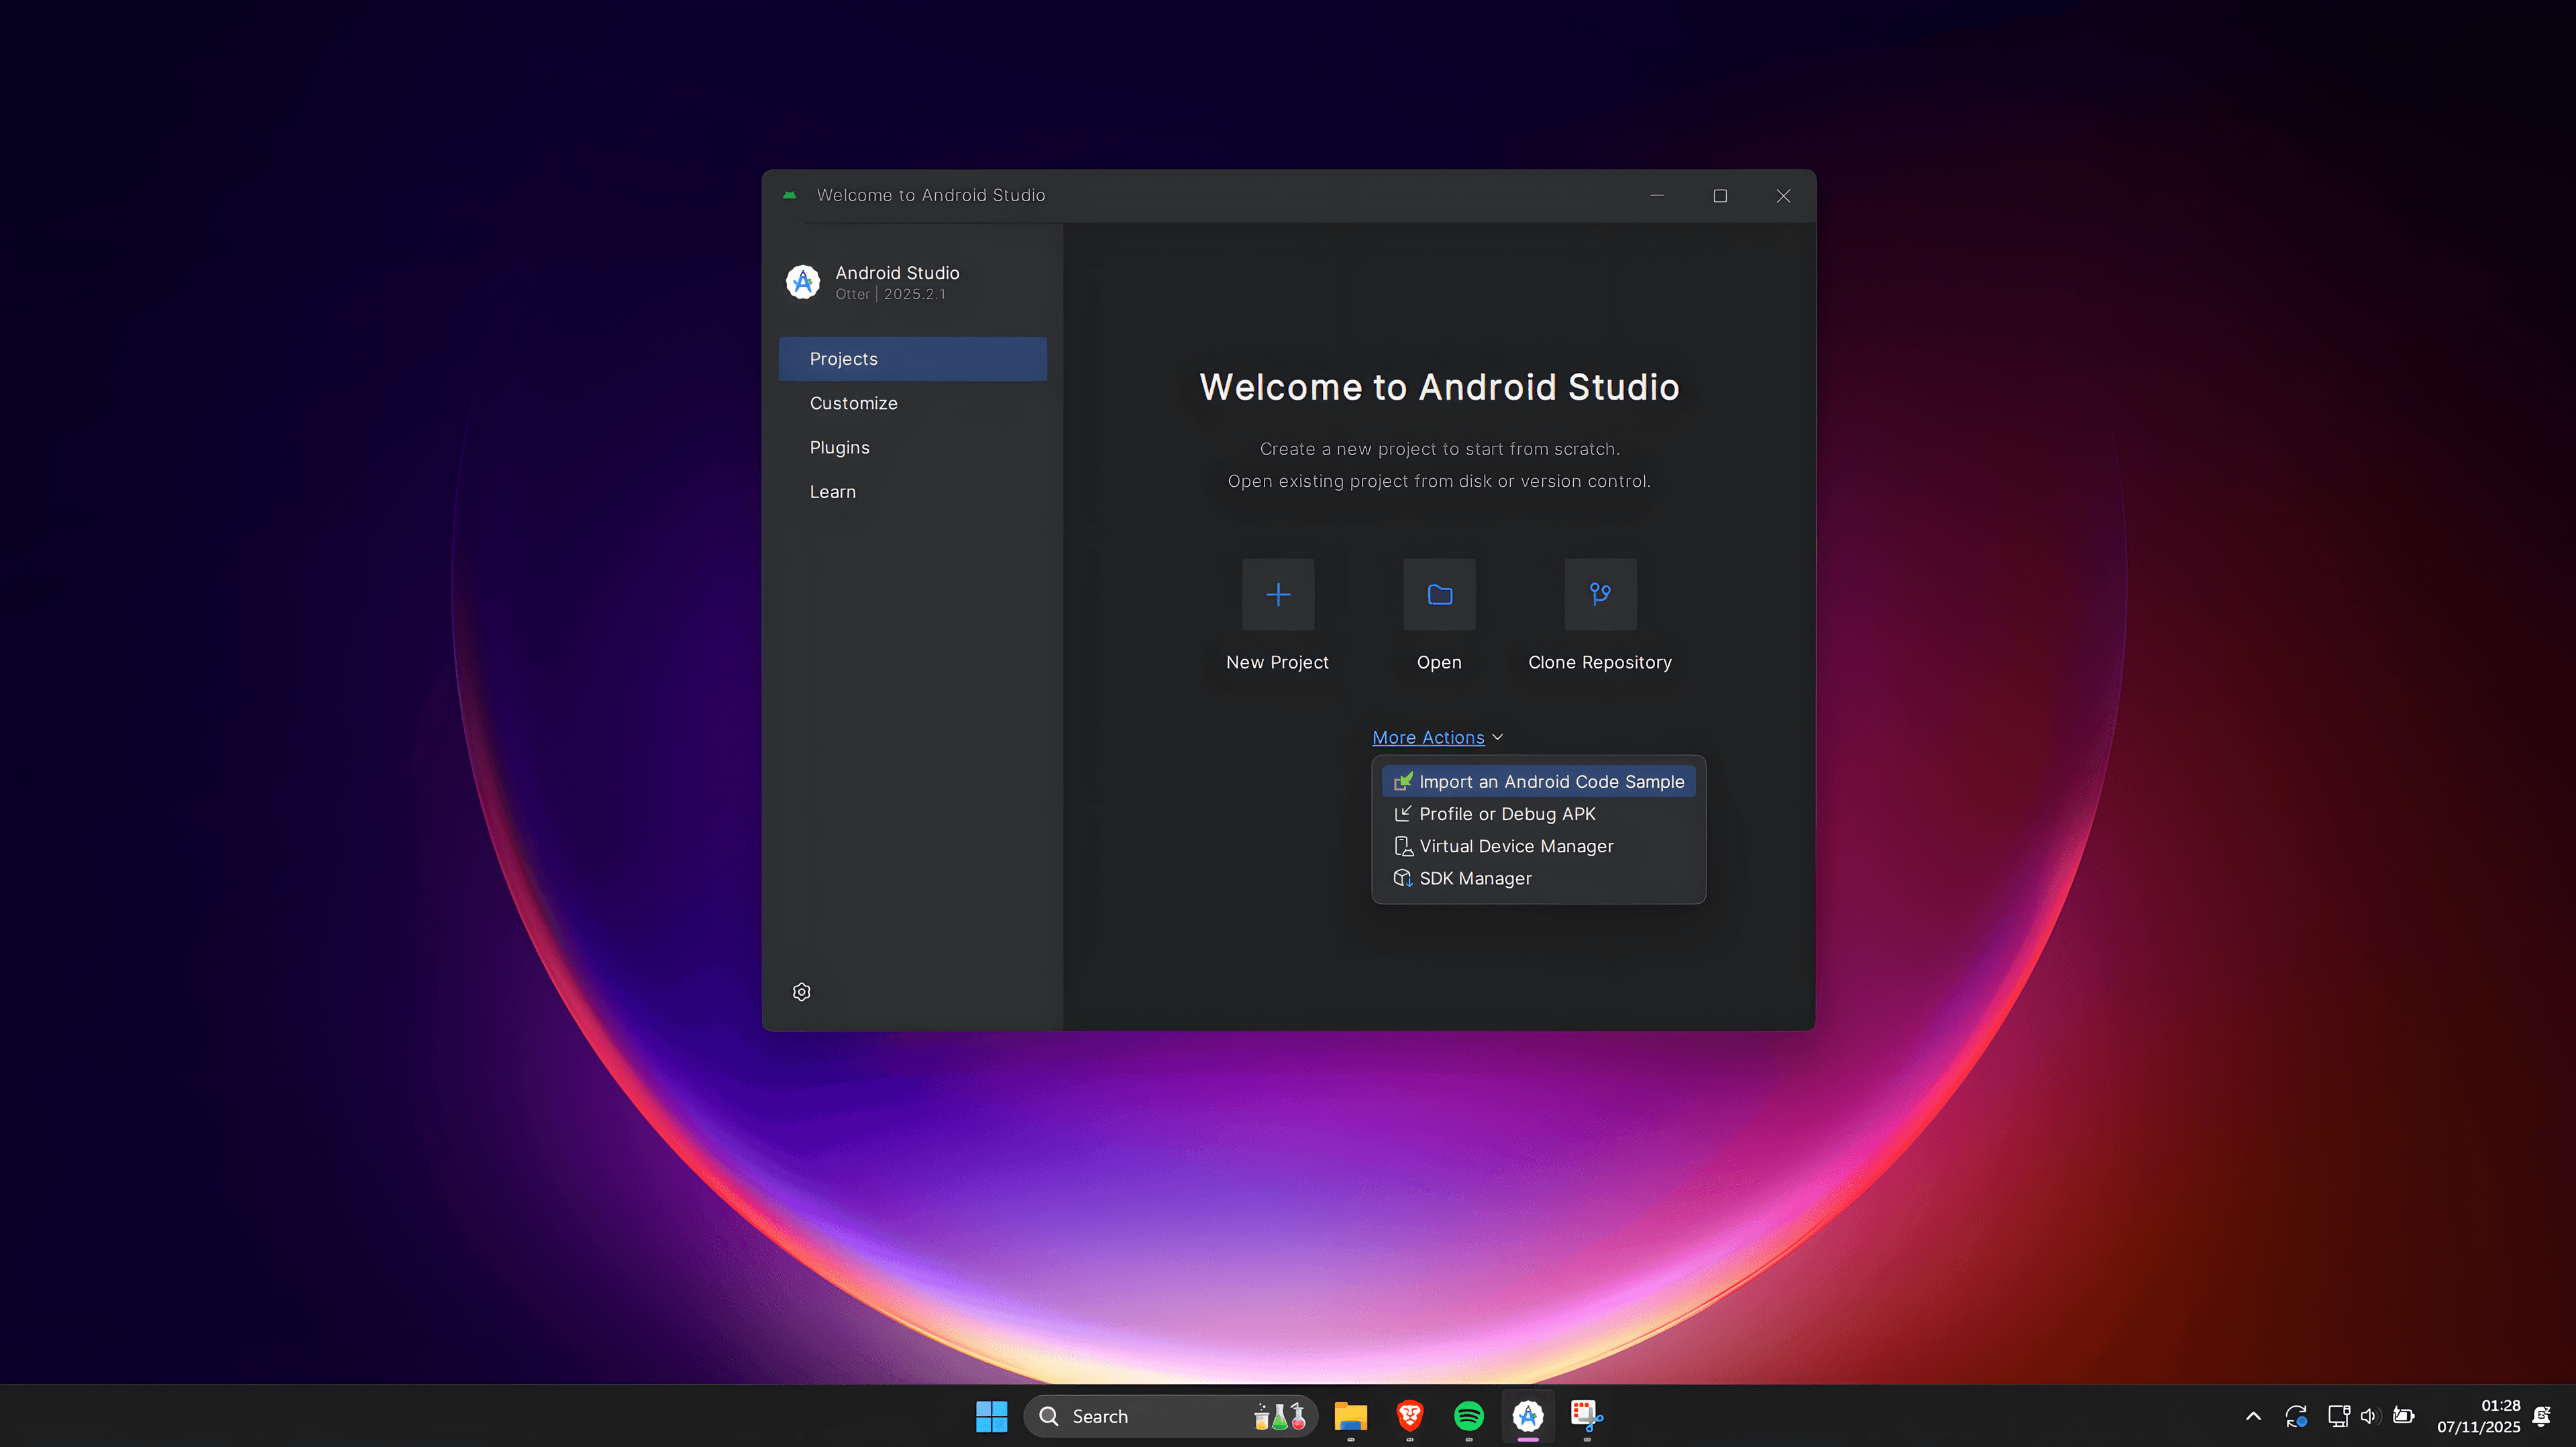Image resolution: width=2576 pixels, height=1447 pixels.
Task: Launch Spotify from the taskbar
Action: coord(1468,1416)
